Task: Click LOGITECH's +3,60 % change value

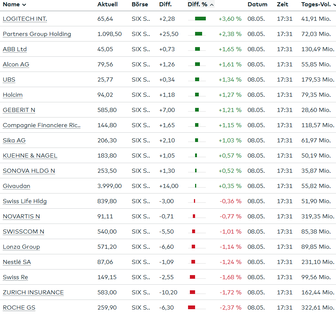Action: (x=230, y=19)
